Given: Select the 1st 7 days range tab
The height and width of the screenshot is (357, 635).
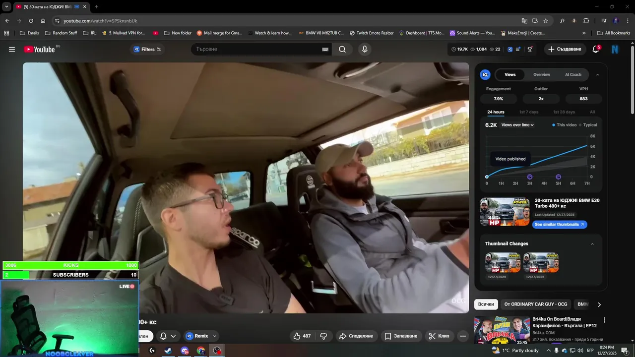Looking at the screenshot, I should tap(528, 112).
